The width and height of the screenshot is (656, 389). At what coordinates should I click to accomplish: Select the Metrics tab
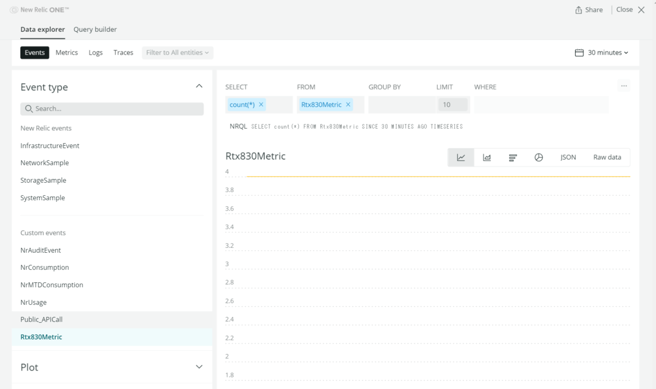(67, 53)
